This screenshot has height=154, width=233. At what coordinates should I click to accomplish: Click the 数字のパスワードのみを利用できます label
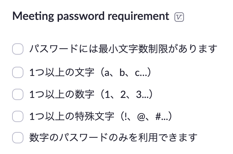(113, 137)
